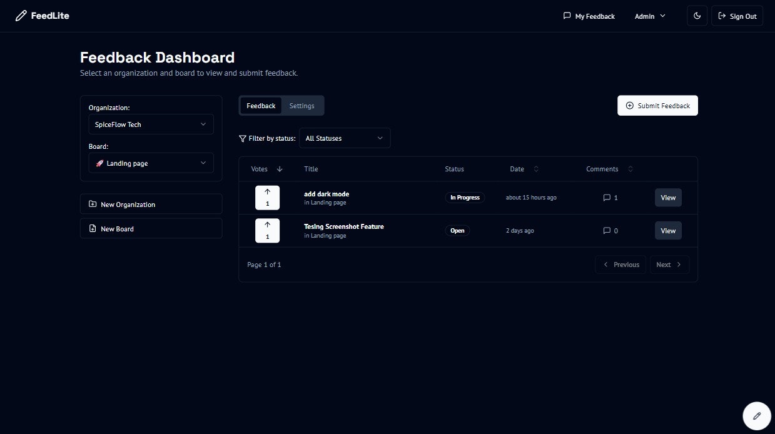
Task: Click the add dark mode title
Action: (327, 194)
